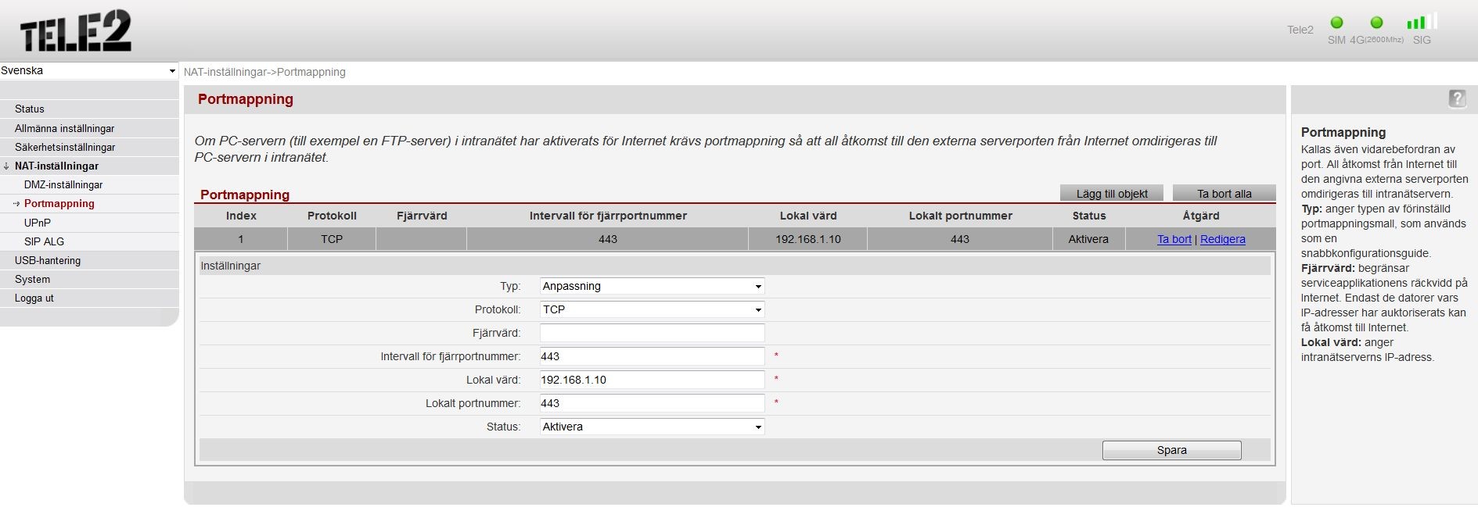The image size is (1478, 518).
Task: Open the Status dropdown showing Aktivera
Action: [x=652, y=427]
